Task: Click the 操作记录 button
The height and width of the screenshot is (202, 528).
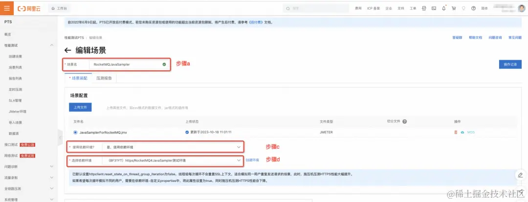Action: click(x=510, y=64)
